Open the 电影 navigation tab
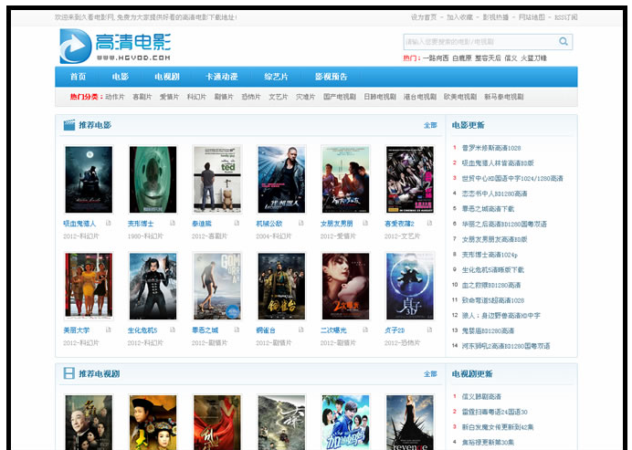 point(121,77)
